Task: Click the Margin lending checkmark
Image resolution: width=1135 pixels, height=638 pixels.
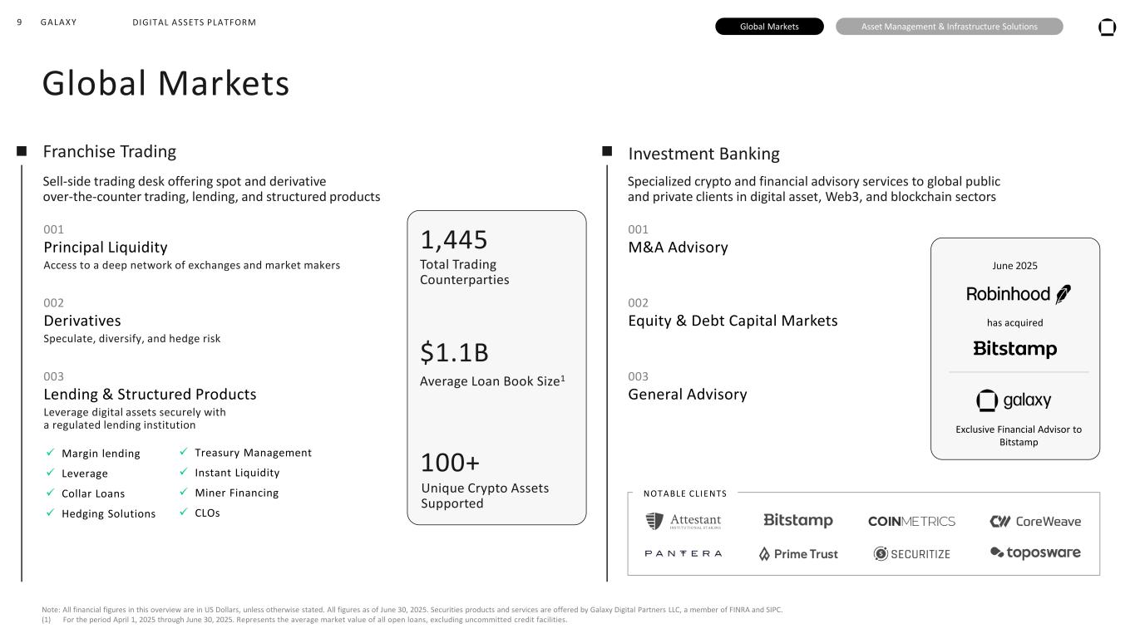Action: pos(50,454)
